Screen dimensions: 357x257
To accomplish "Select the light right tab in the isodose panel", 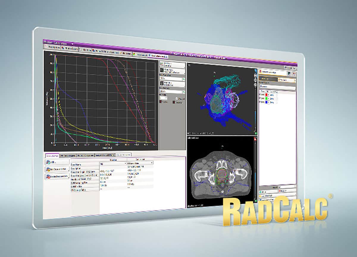I will (287, 80).
